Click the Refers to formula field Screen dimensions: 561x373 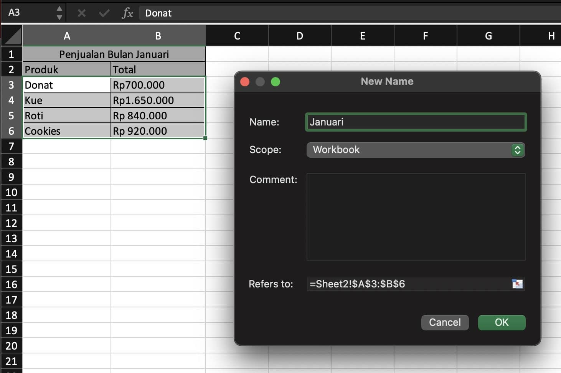click(x=407, y=284)
